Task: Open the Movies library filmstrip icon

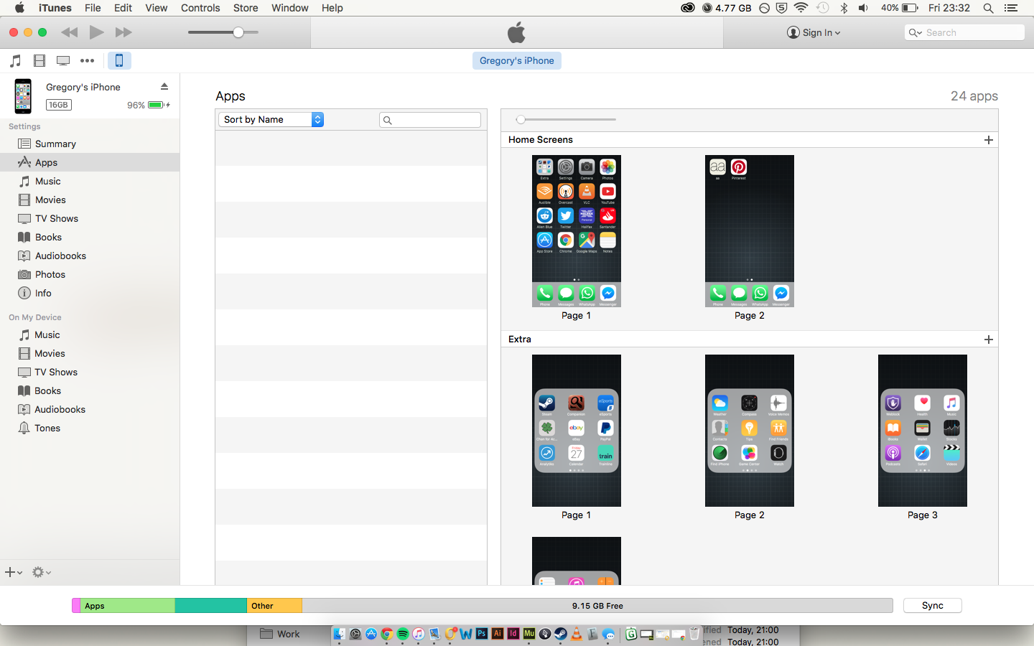Action: coord(39,61)
